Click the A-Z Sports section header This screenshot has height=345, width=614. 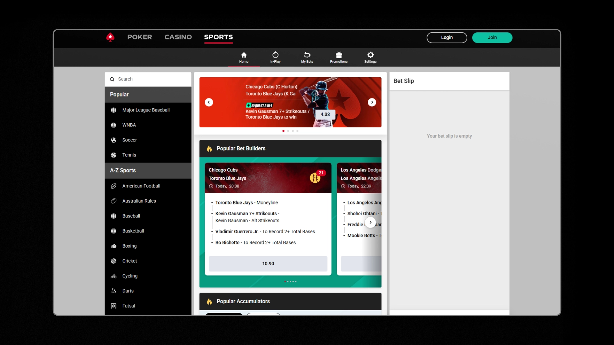pyautogui.click(x=148, y=171)
